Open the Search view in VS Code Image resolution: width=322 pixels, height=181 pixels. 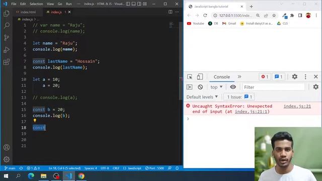tap(7, 26)
